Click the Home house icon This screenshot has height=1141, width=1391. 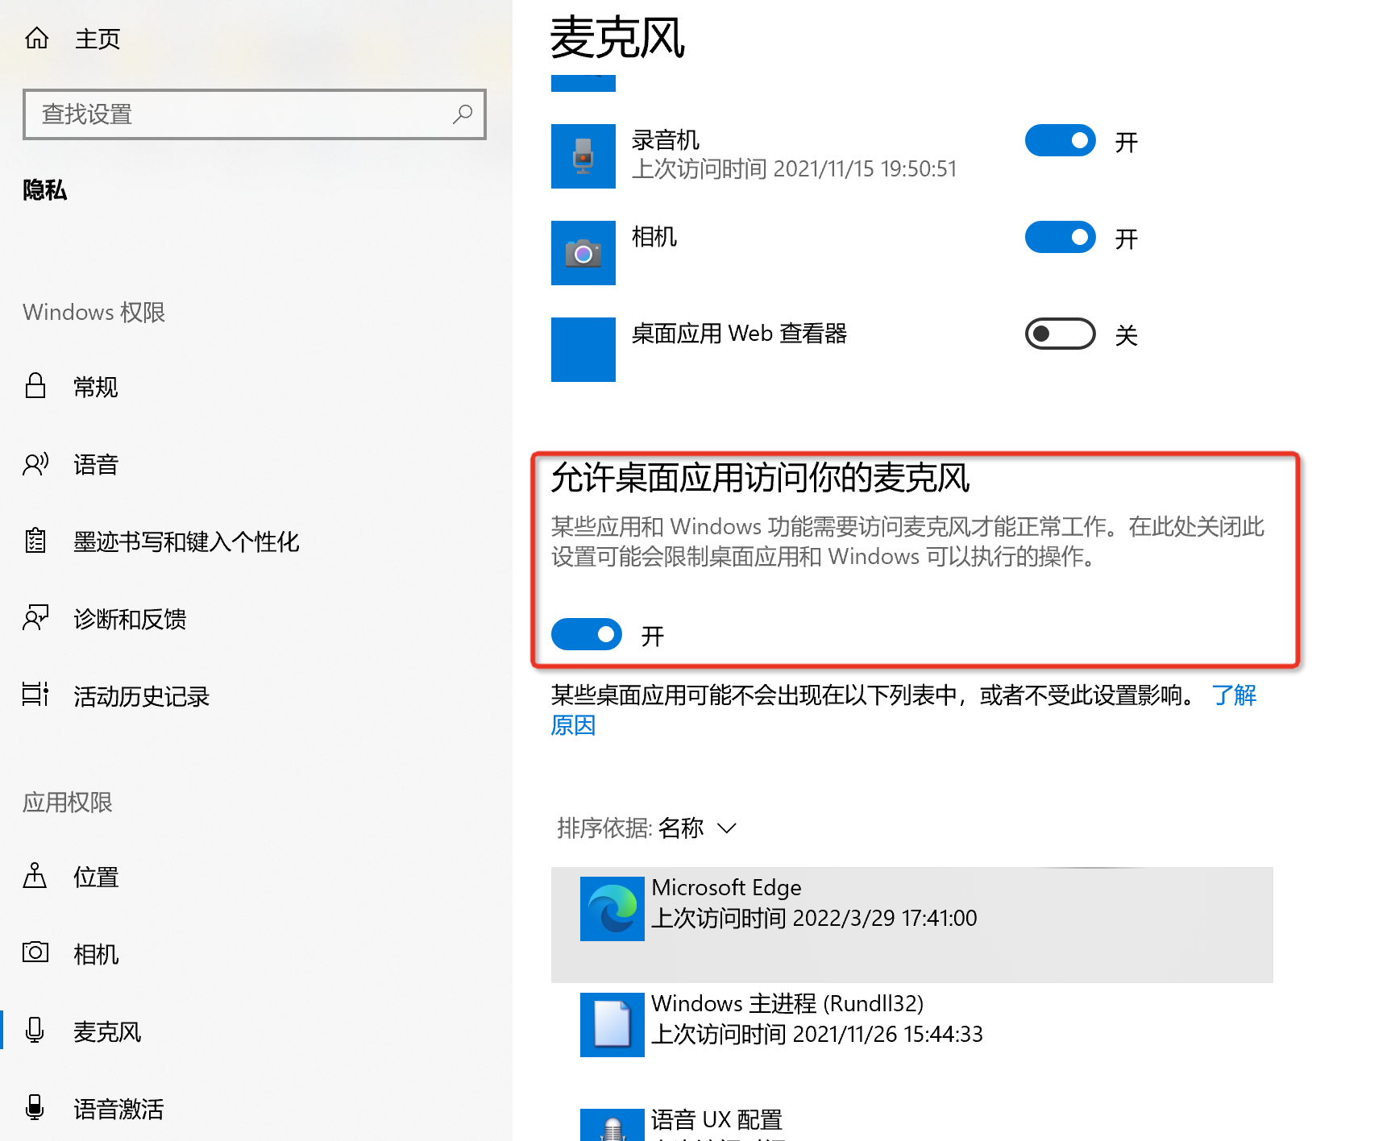(x=36, y=38)
